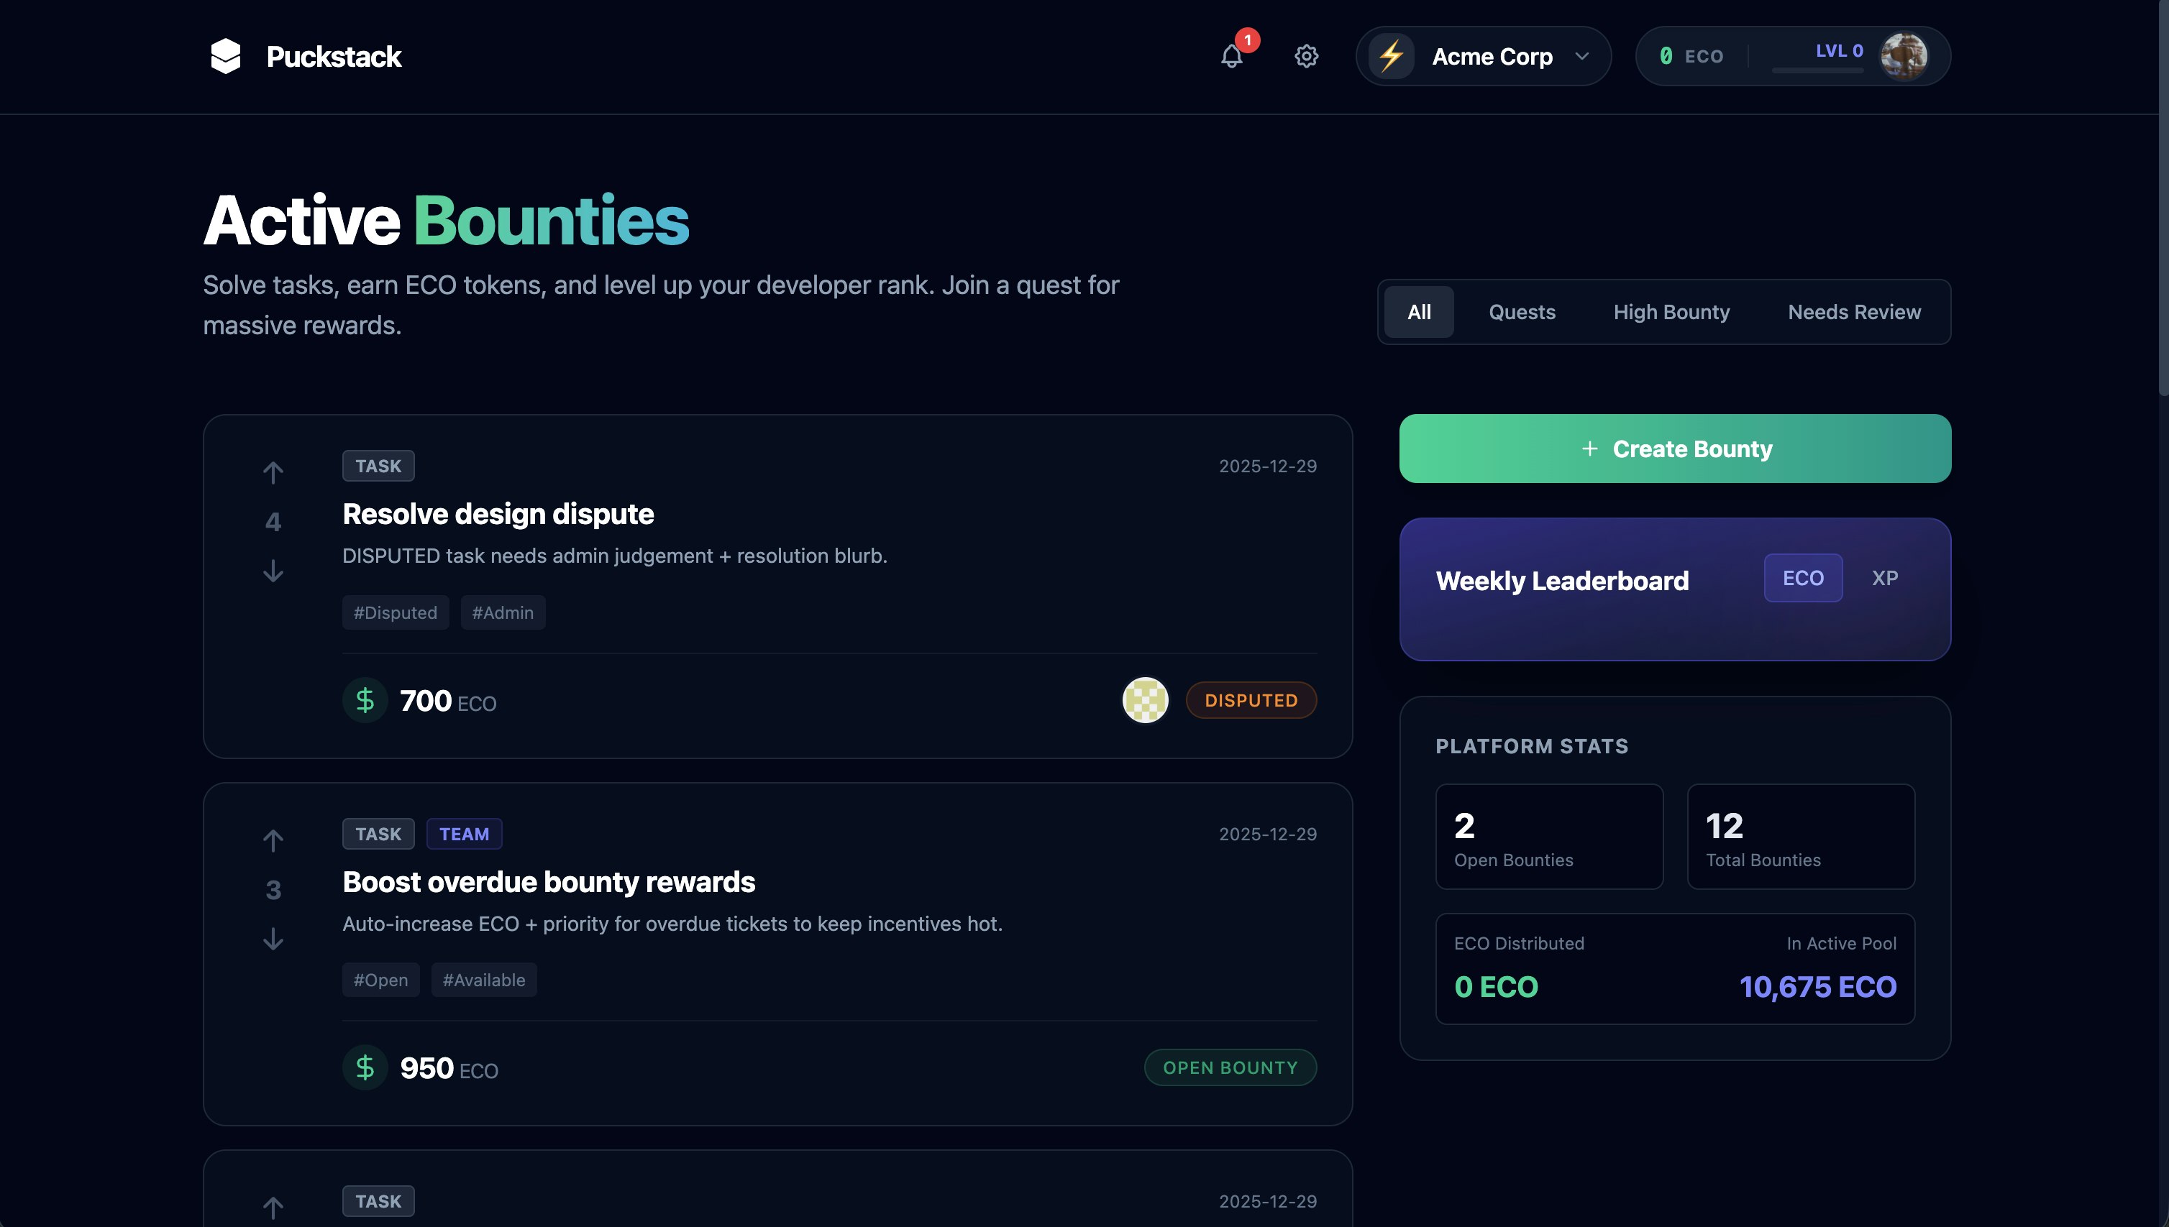2169x1227 pixels.
Task: Expand the Acme Corp workspace dropdown
Action: click(x=1581, y=57)
